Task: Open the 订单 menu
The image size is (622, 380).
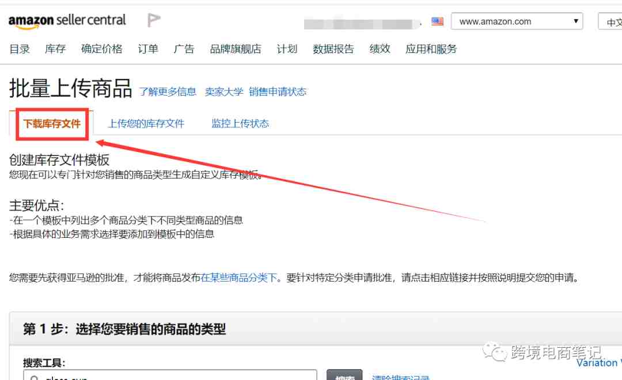Action: click(148, 49)
